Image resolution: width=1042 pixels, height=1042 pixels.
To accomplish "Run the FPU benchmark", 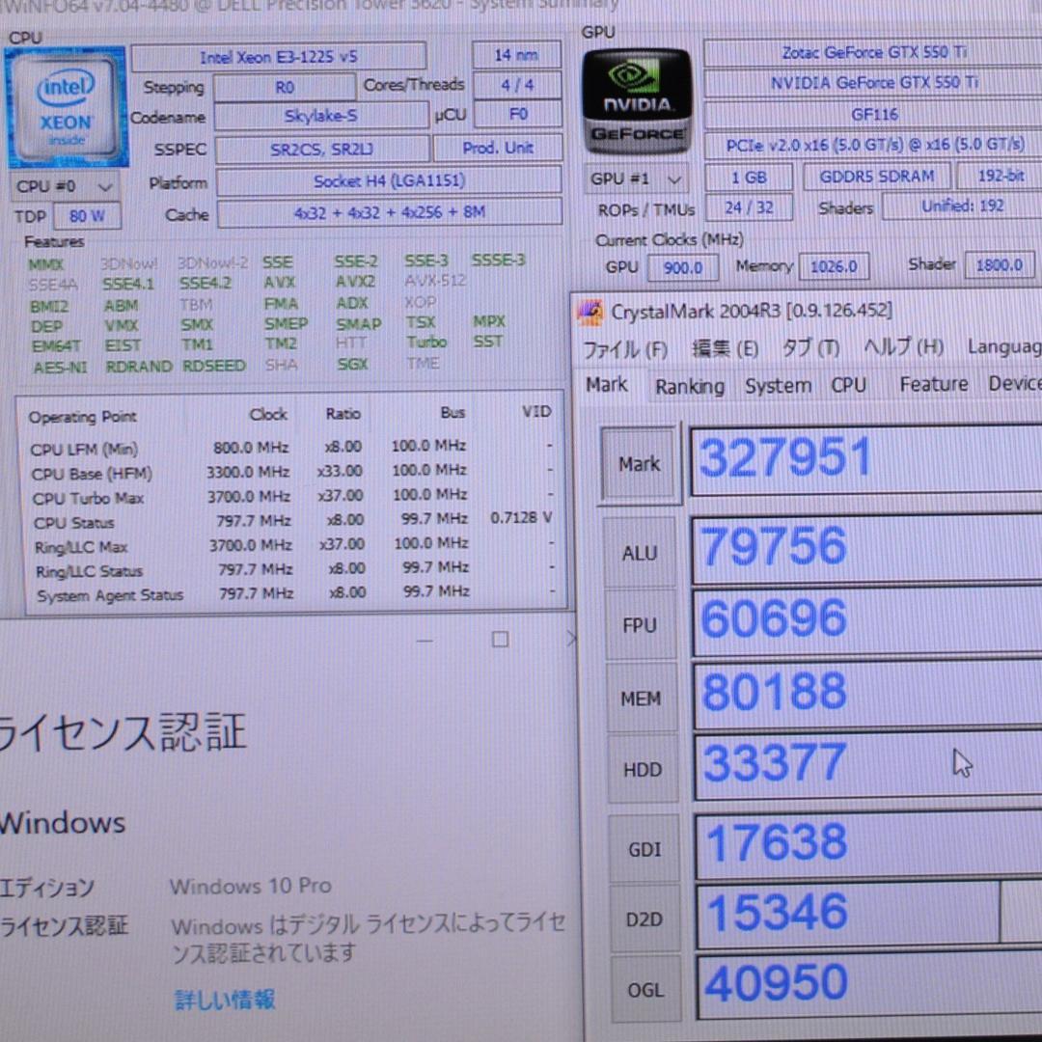I will click(x=640, y=625).
